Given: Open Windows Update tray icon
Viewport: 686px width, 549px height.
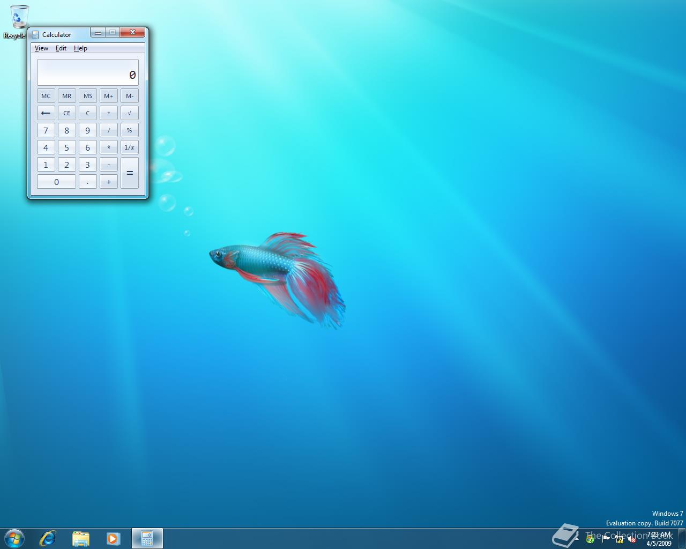Looking at the screenshot, I should [x=590, y=539].
